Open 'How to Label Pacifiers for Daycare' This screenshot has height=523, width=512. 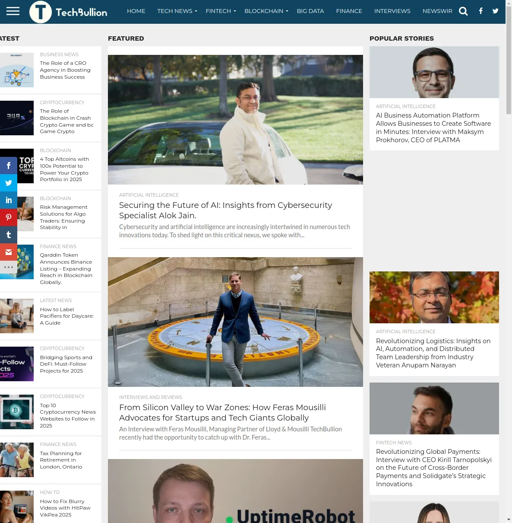tap(67, 316)
